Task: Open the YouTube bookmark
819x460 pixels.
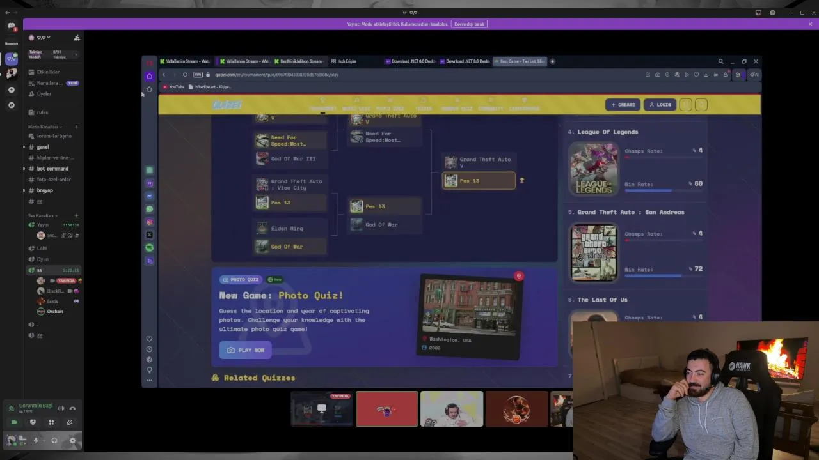Action: pos(173,87)
